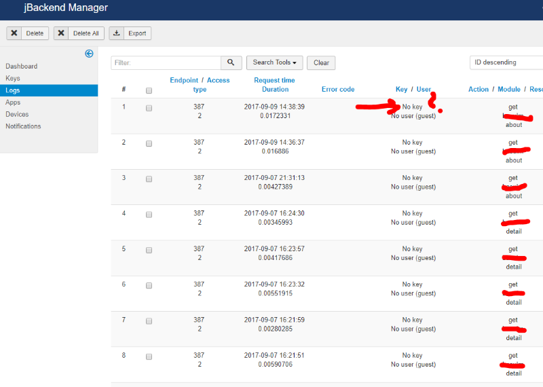This screenshot has width=543, height=387.
Task: Click the Export download icon
Action: 117,33
